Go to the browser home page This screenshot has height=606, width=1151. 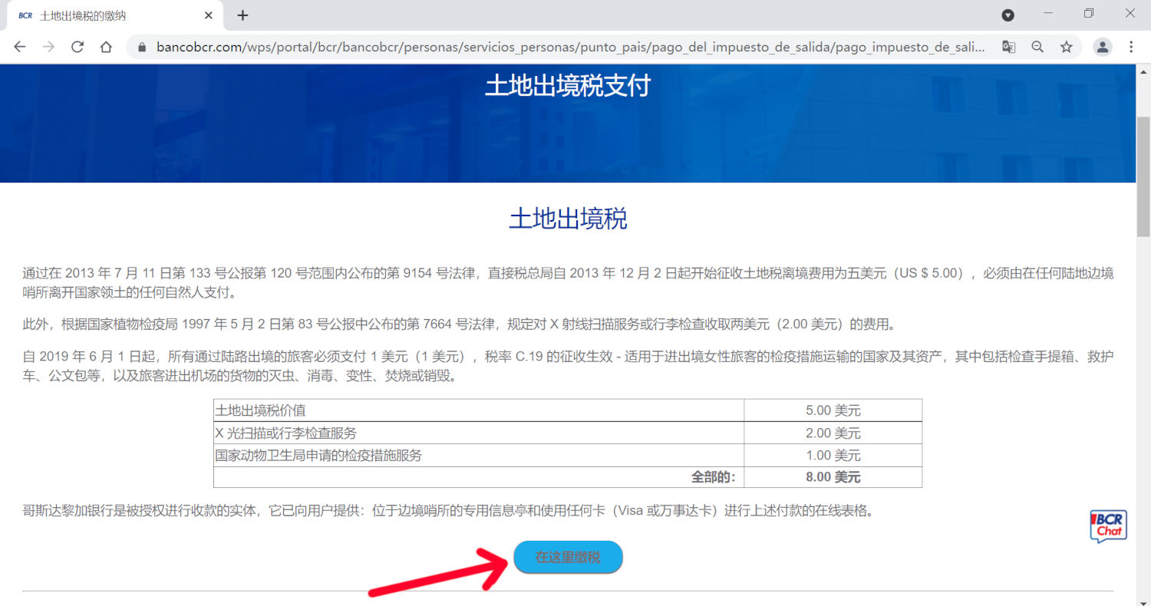pyautogui.click(x=107, y=47)
